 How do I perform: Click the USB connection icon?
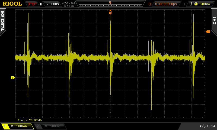[203, 126]
